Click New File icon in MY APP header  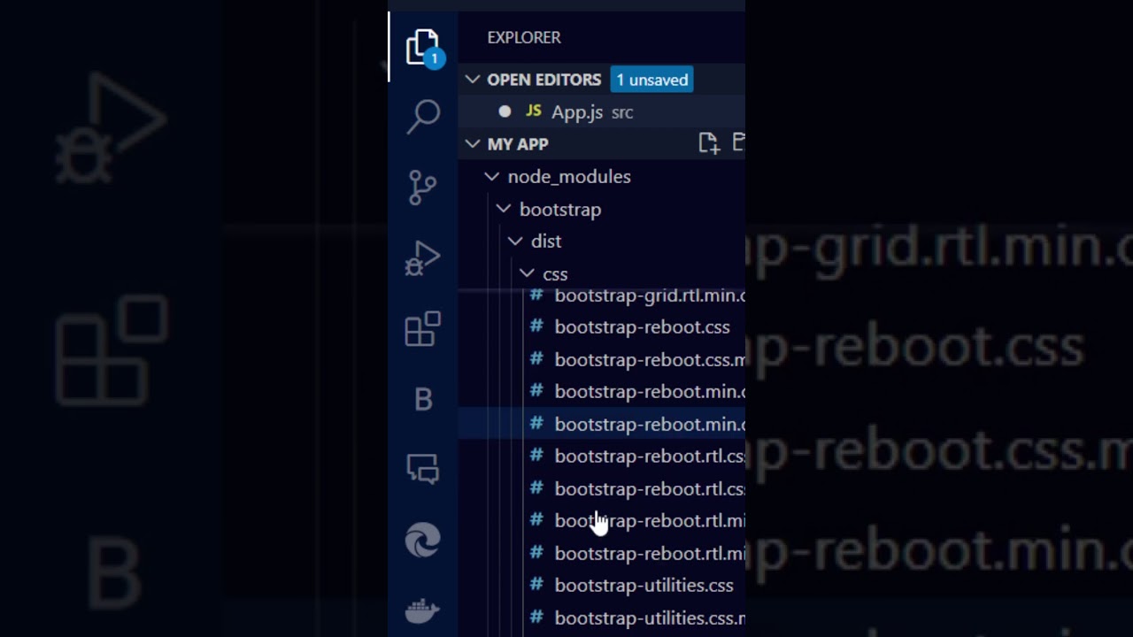[708, 143]
